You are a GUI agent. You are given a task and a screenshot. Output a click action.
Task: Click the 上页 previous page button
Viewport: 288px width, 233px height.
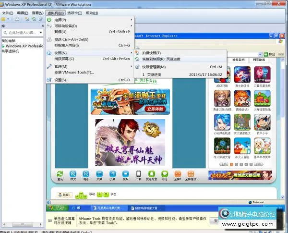[224, 164]
